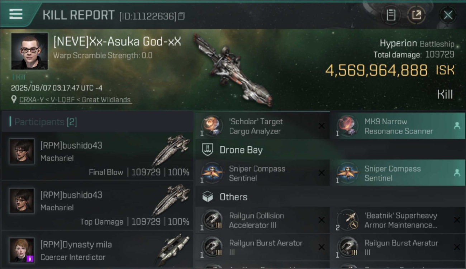Select the MK9 Narrow Resonance Scanner item
The height and width of the screenshot is (269, 466).
pos(397,126)
